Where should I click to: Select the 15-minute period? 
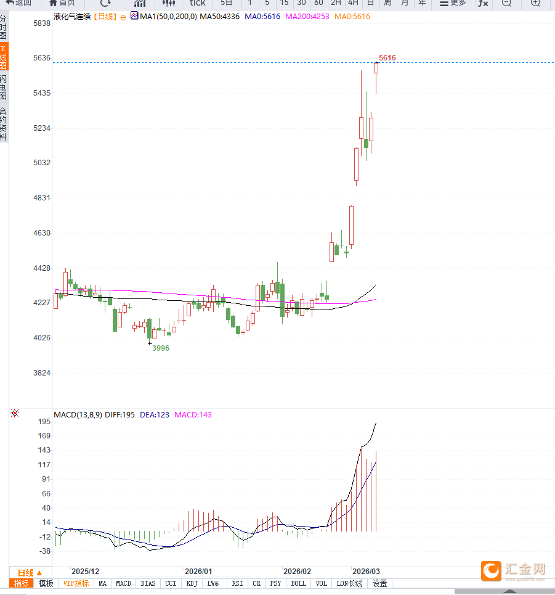[284, 3]
